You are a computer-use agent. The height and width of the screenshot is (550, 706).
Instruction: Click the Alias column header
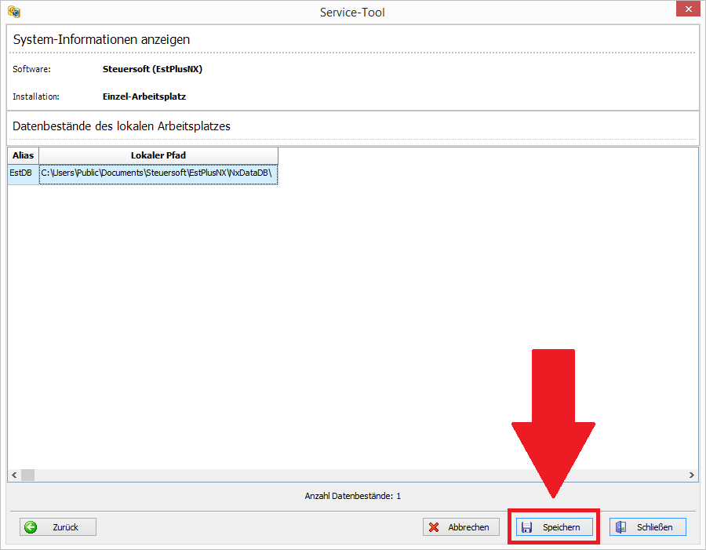pyautogui.click(x=24, y=155)
